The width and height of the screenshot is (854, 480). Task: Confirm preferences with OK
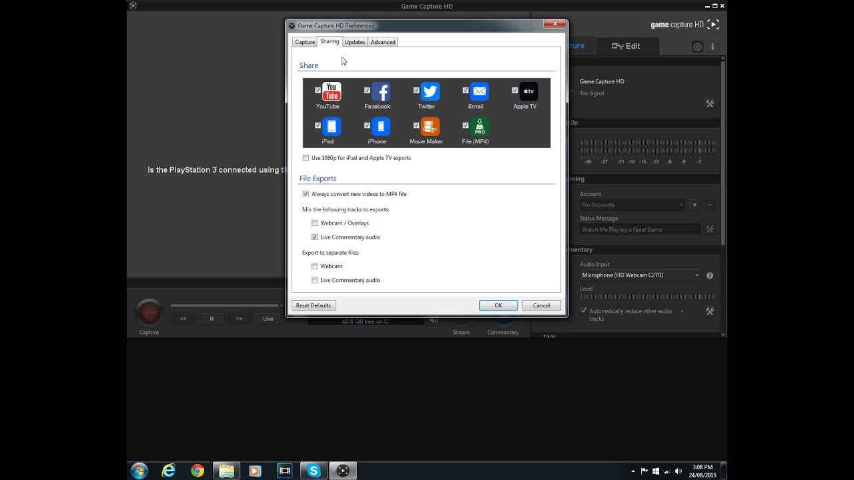coord(498,305)
